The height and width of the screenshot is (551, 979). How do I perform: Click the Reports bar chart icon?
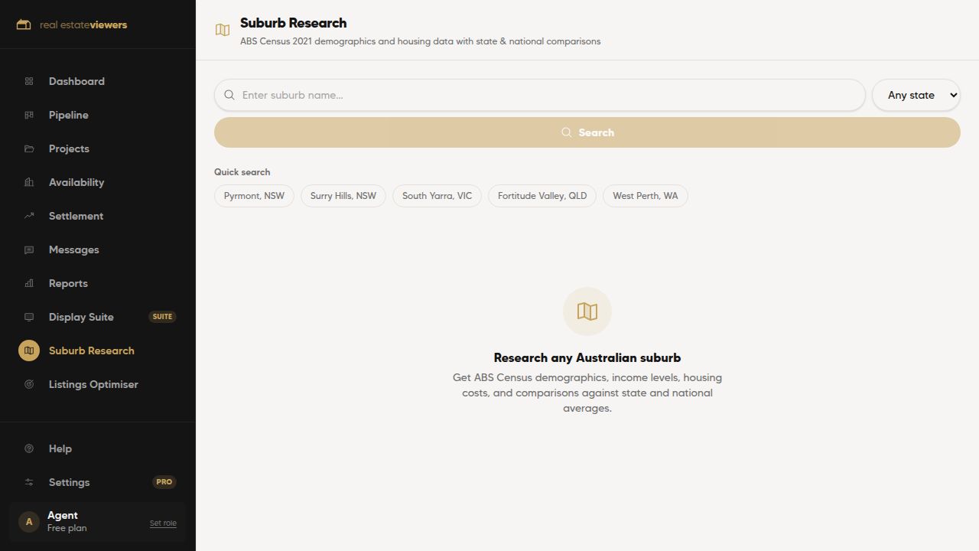29,283
